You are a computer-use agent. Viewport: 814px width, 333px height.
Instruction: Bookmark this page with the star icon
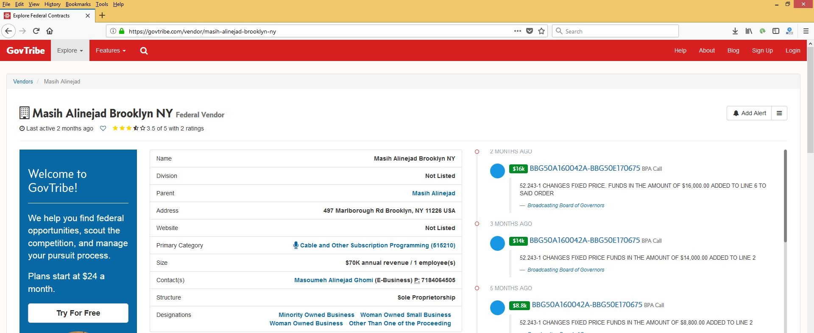[541, 31]
